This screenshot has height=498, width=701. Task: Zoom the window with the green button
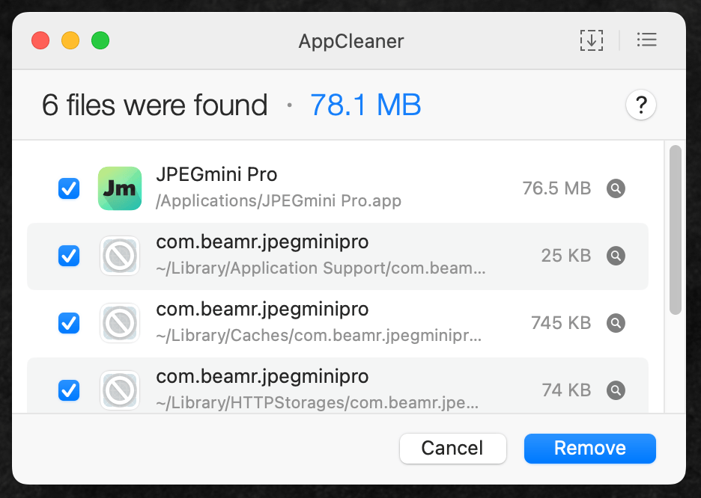click(100, 40)
